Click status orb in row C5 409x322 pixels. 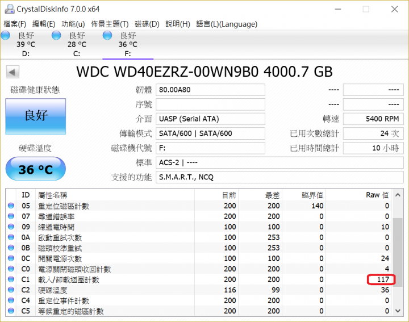tap(11, 311)
